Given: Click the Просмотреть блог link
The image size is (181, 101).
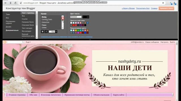Looking at the screenshot, I should click(143, 8).
